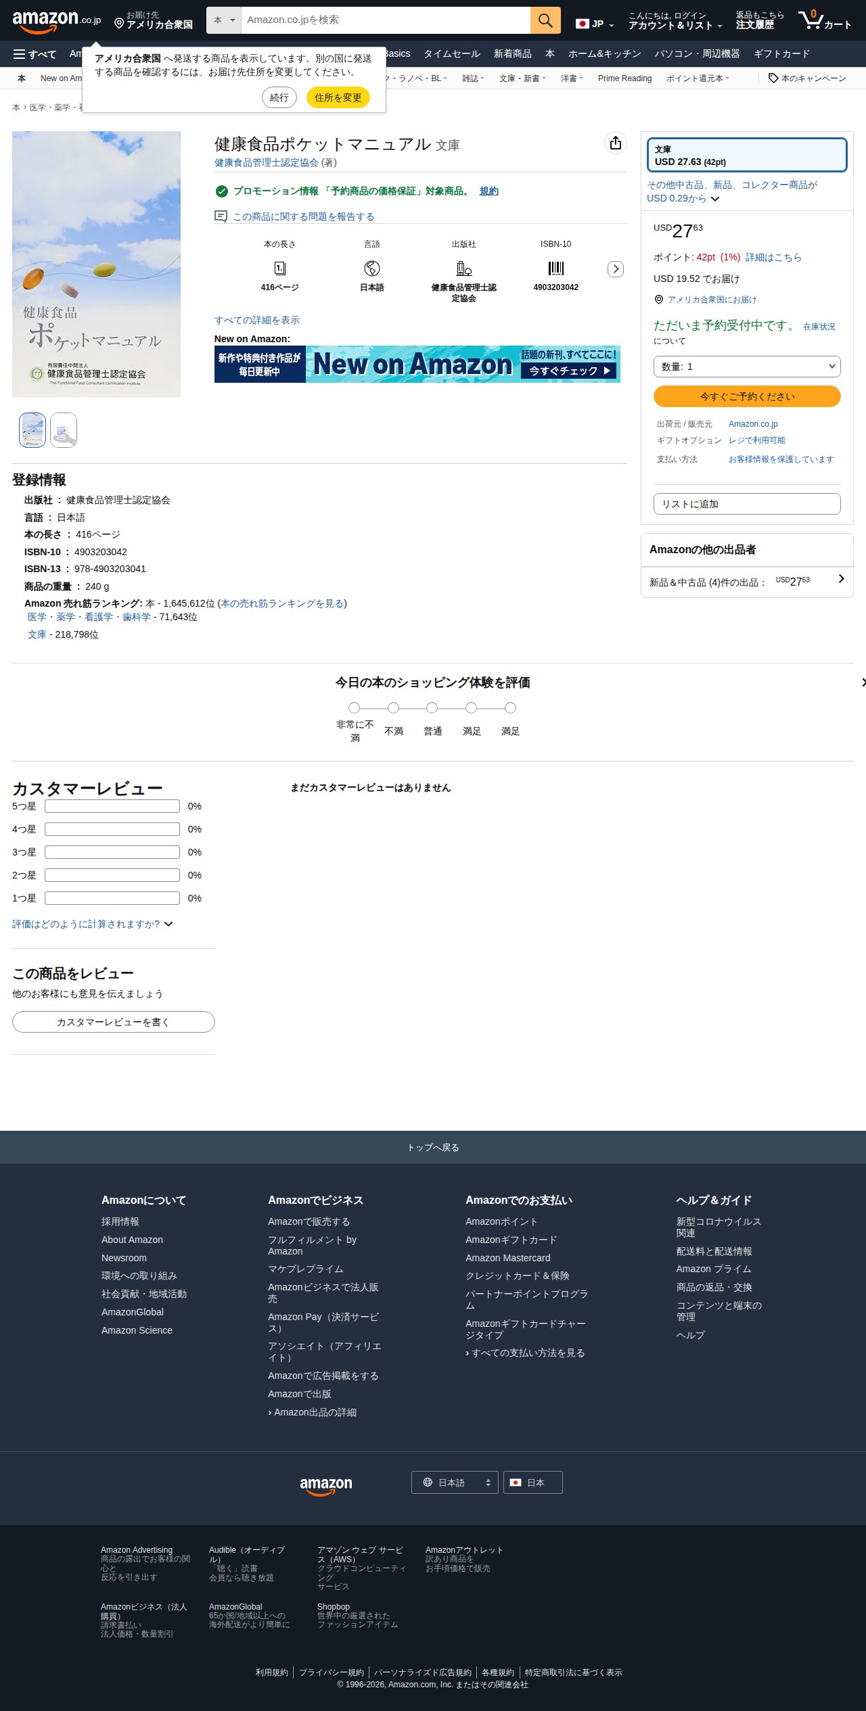Expand the 雑誌 submenu
Image resolution: width=866 pixels, height=1711 pixels.
pyautogui.click(x=473, y=78)
